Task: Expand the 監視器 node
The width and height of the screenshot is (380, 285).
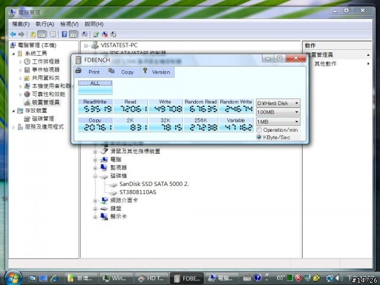Action: tap(95, 168)
